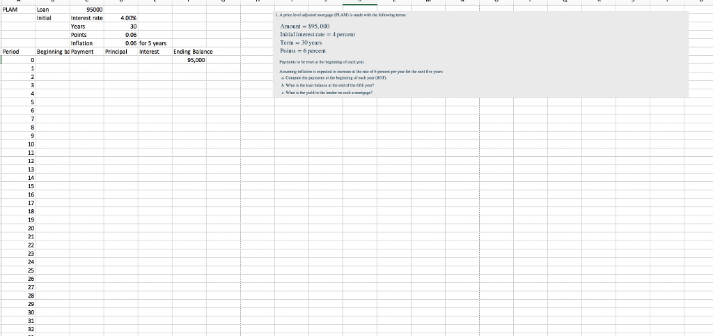This screenshot has width=713, height=336.
Task: Select the period 10 cell
Action: coord(18,144)
